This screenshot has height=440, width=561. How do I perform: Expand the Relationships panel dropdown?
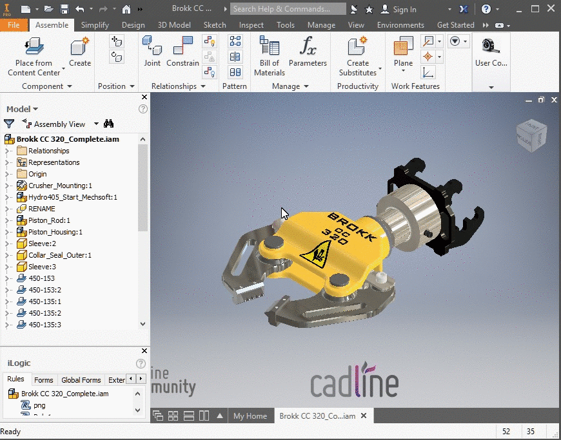tap(203, 86)
